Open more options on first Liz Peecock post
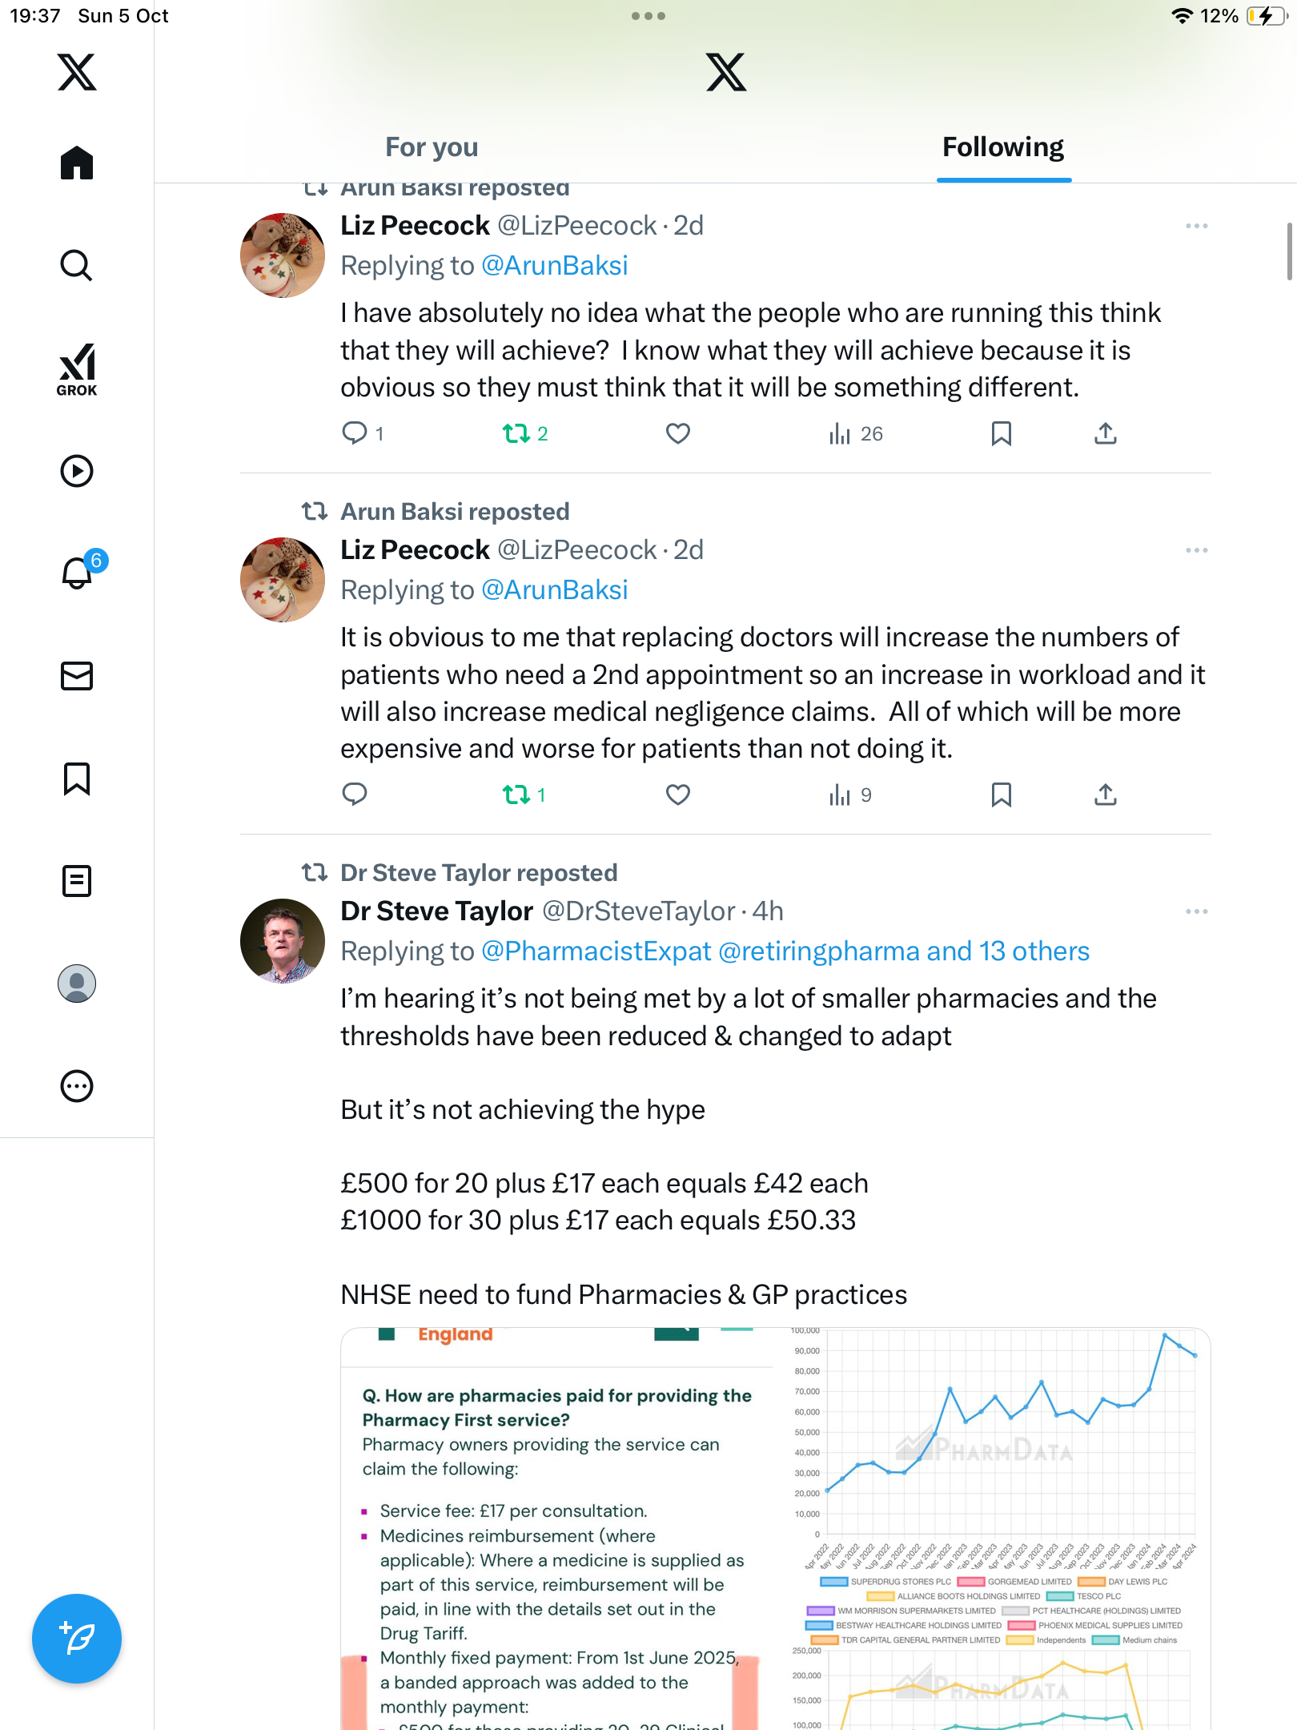This screenshot has width=1297, height=1730. 1196,226
